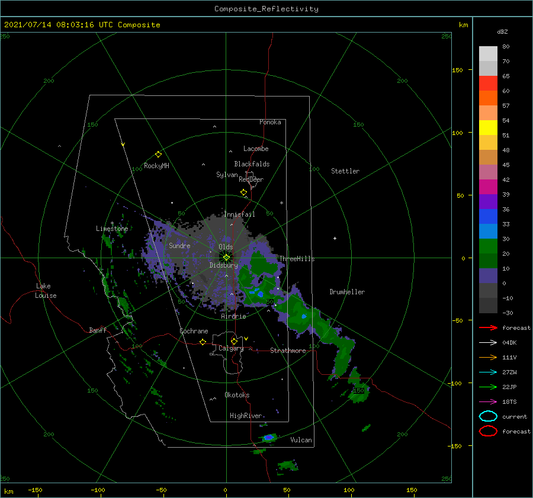The height and width of the screenshot is (498, 533).
Task: Click the yellow diamond marker below Cochrane
Action: [203, 342]
